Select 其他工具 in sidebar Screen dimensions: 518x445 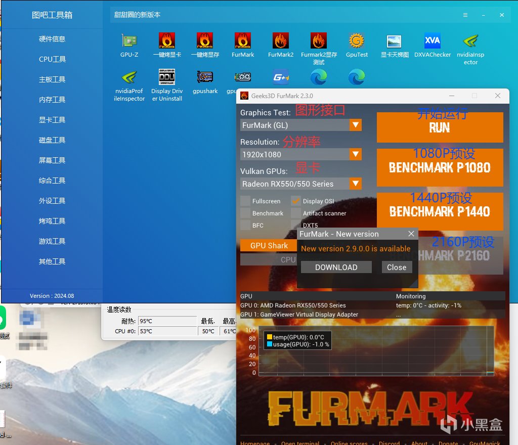click(x=52, y=261)
